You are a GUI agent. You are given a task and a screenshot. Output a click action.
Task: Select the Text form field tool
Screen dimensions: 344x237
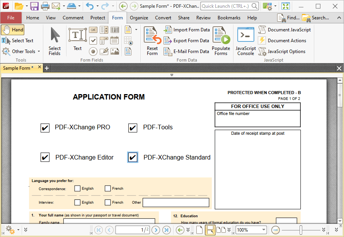coord(77,39)
